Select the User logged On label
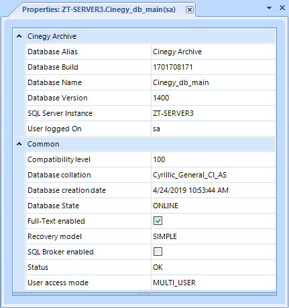This screenshot has width=289, height=308. tap(54, 129)
